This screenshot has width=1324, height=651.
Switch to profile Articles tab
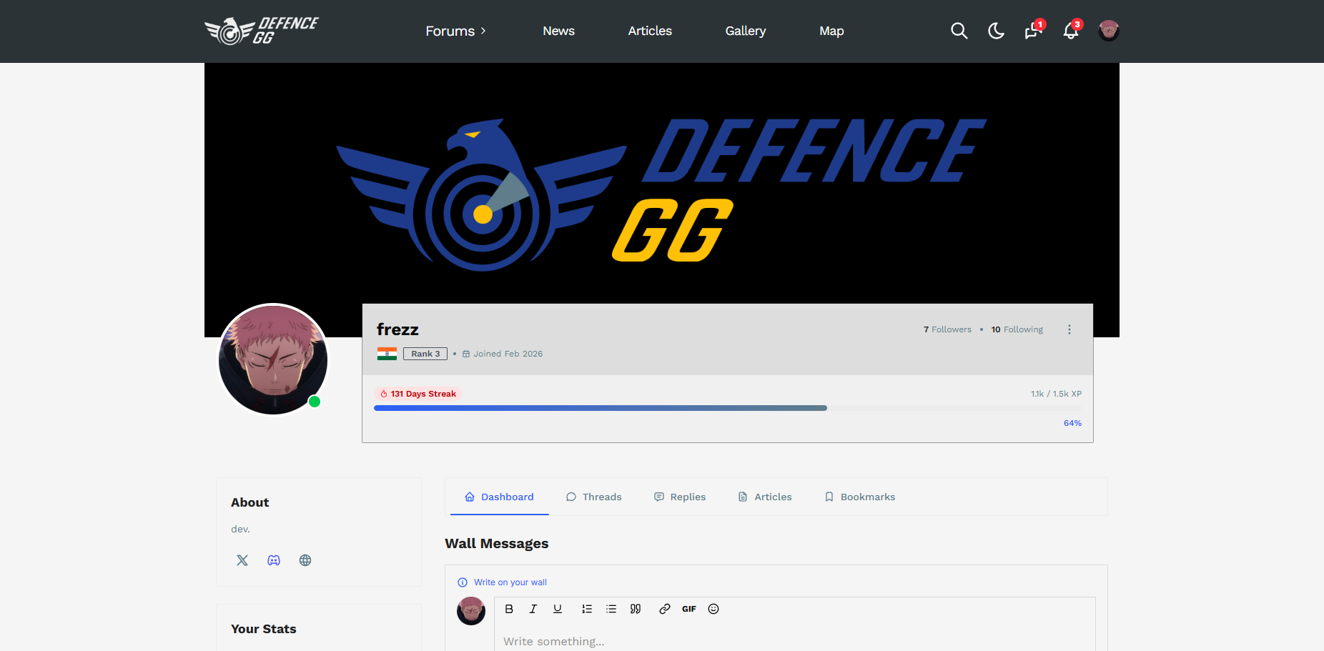tap(765, 497)
